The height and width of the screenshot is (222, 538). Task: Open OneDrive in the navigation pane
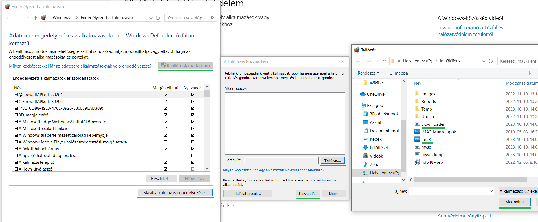(375, 94)
